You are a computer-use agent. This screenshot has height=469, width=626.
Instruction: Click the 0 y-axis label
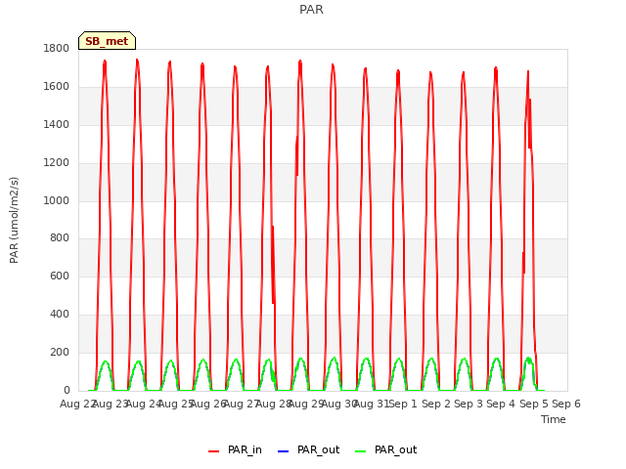(x=67, y=390)
